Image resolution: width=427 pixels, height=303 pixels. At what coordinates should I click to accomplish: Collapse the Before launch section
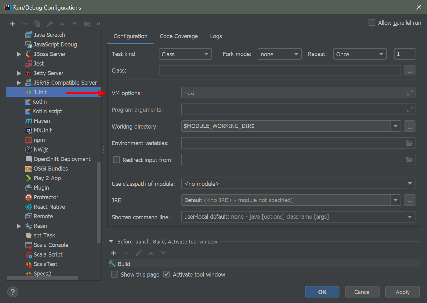point(111,242)
